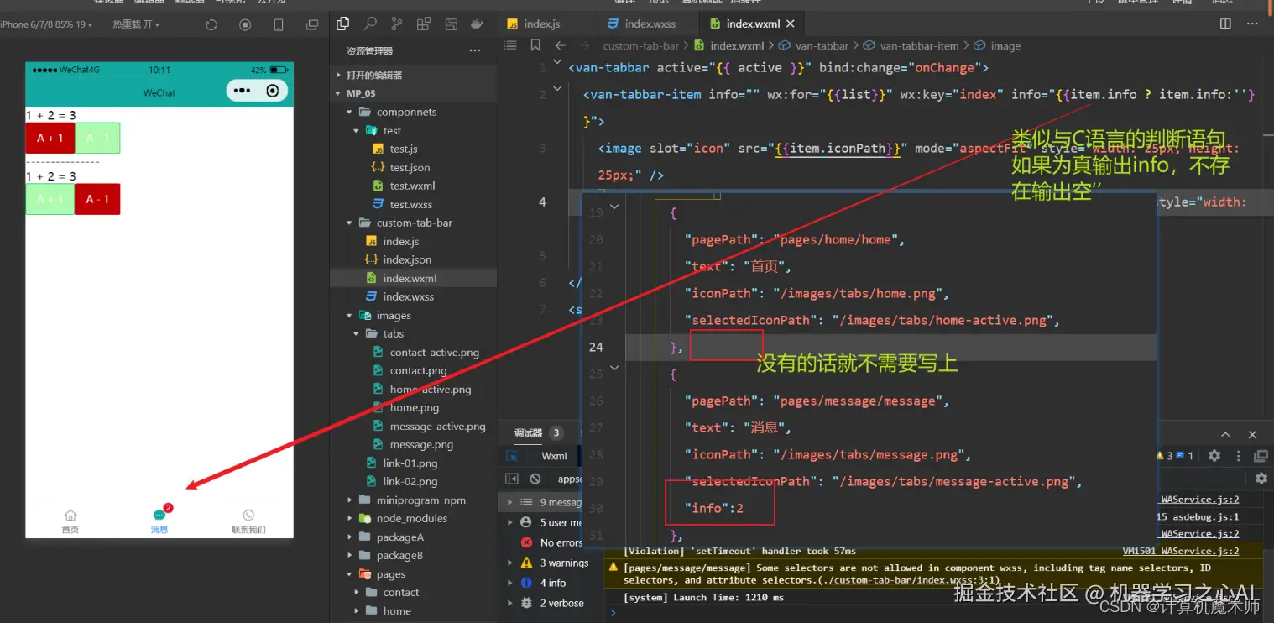This screenshot has width=1274, height=623.
Task: Click the refresh icon in the simulator toolbar
Action: pos(211,25)
